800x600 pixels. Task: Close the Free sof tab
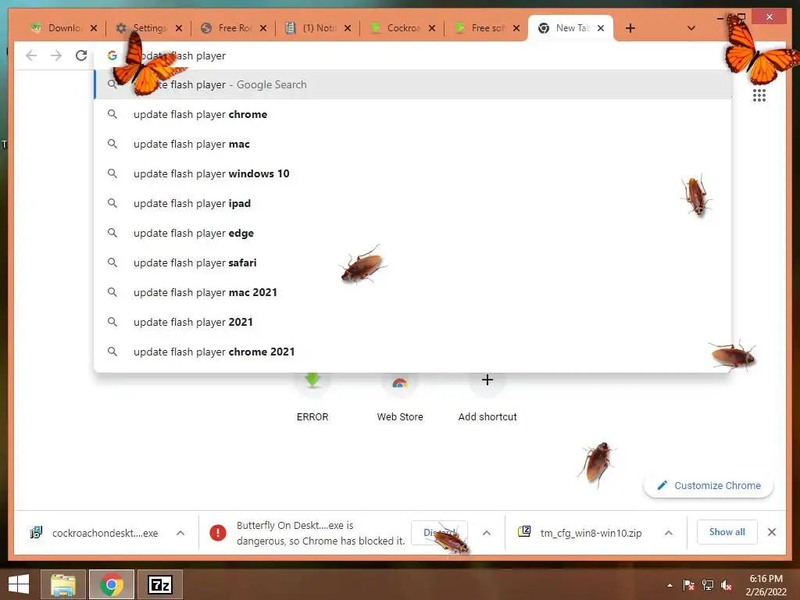tap(516, 28)
